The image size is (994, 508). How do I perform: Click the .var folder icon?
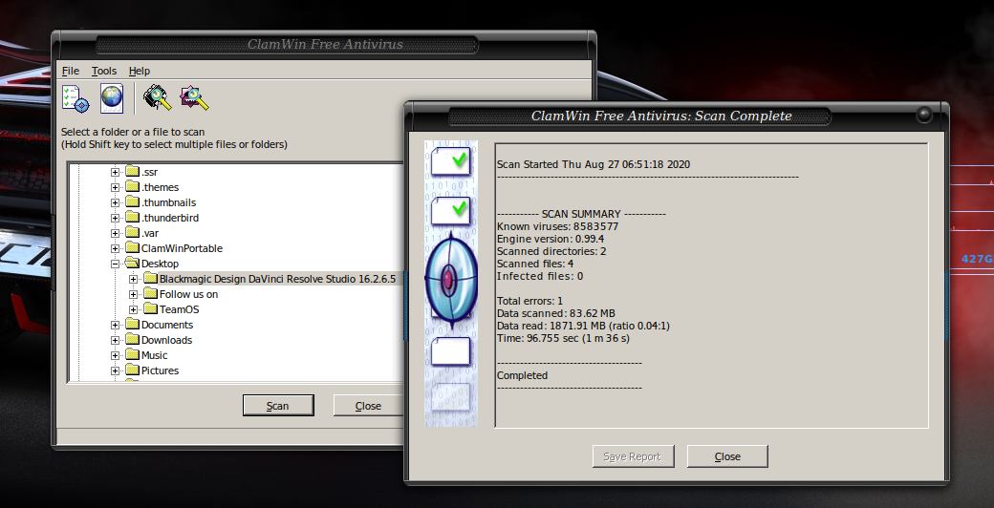point(132,232)
